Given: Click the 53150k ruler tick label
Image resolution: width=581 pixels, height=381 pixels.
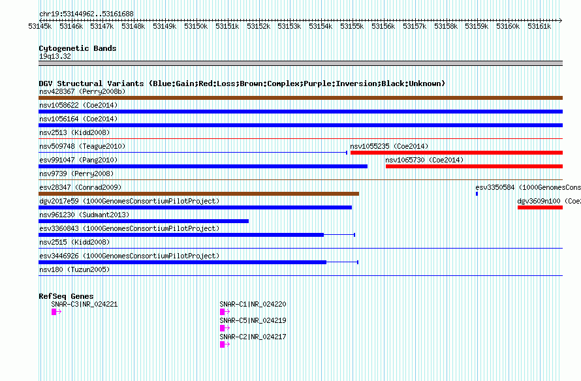Looking at the screenshot, I should [196, 26].
